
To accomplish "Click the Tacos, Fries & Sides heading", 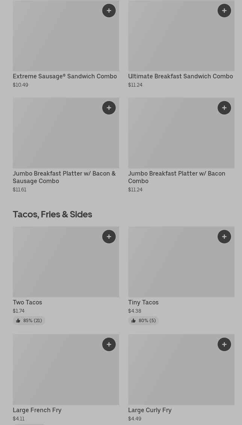I will click(x=52, y=214).
